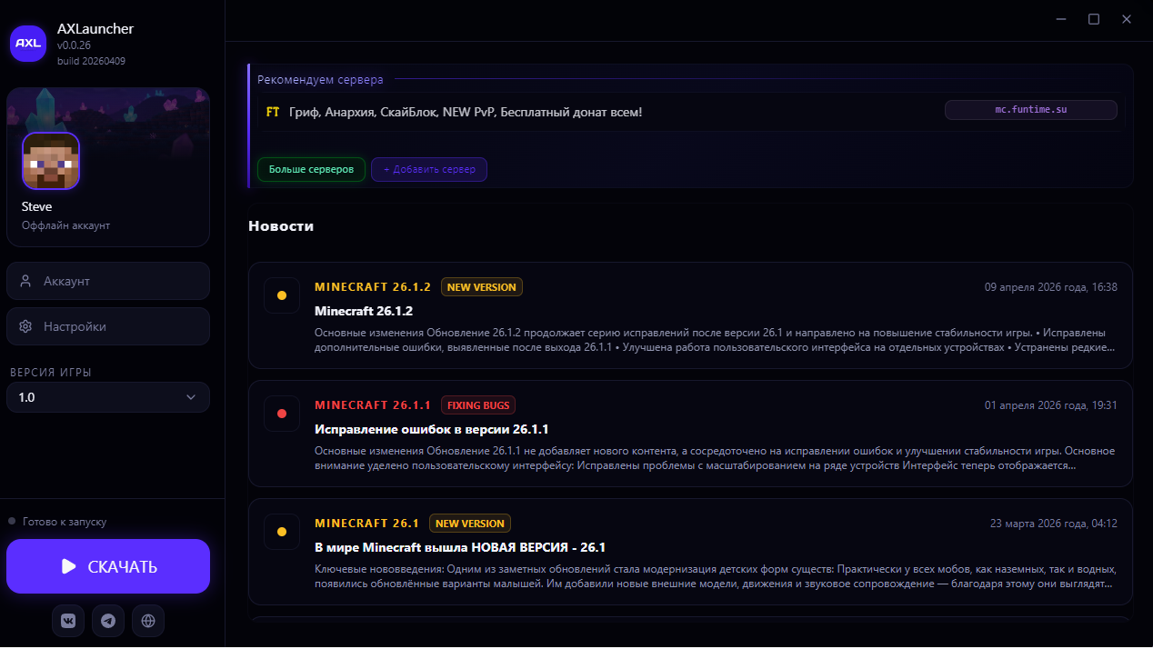The width and height of the screenshot is (1153, 649).
Task: Click the funtime server description text
Action: tap(466, 112)
